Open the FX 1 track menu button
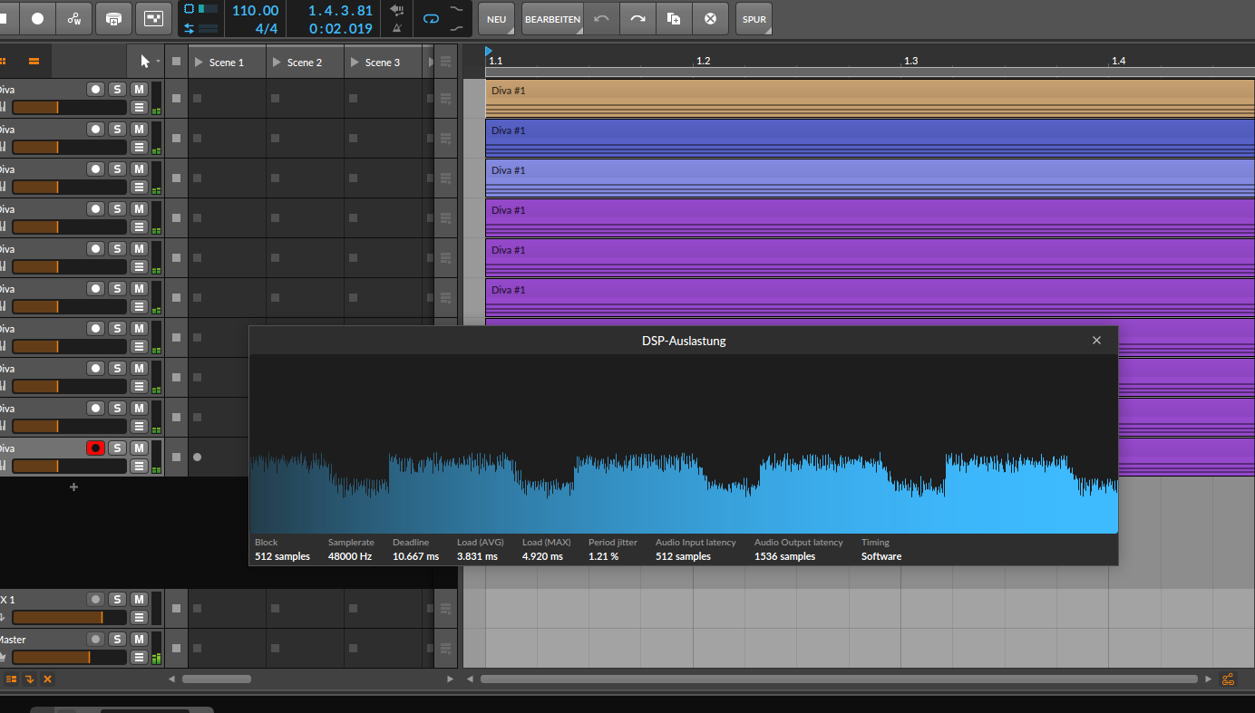This screenshot has width=1255, height=713. pos(139,617)
